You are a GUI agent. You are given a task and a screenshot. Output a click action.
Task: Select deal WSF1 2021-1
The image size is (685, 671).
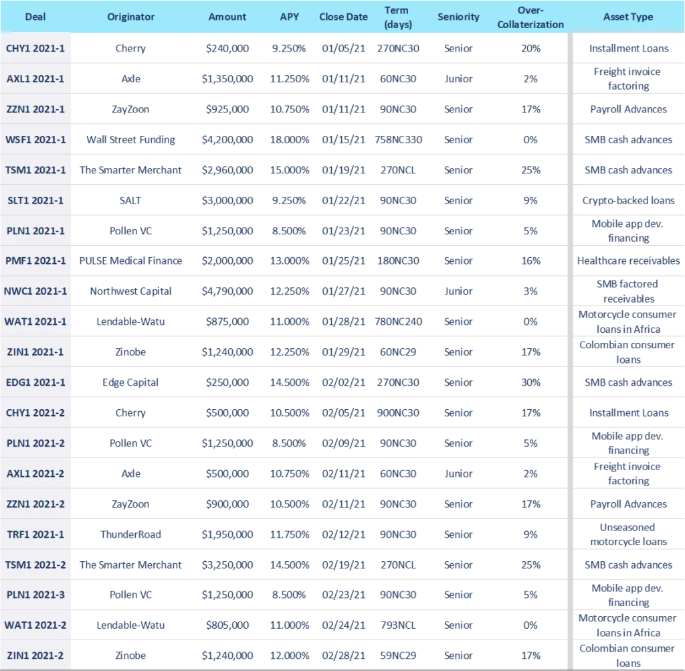[35, 139]
